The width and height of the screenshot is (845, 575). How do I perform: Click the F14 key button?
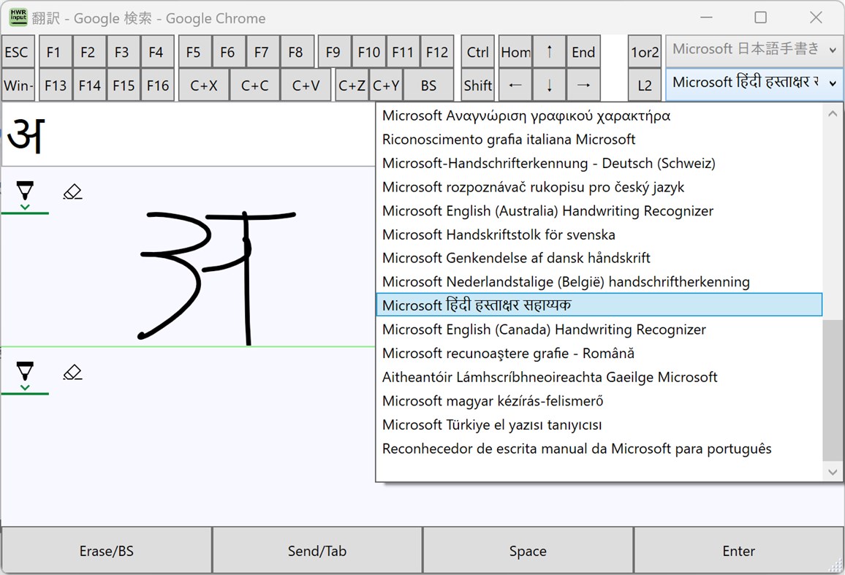(89, 85)
